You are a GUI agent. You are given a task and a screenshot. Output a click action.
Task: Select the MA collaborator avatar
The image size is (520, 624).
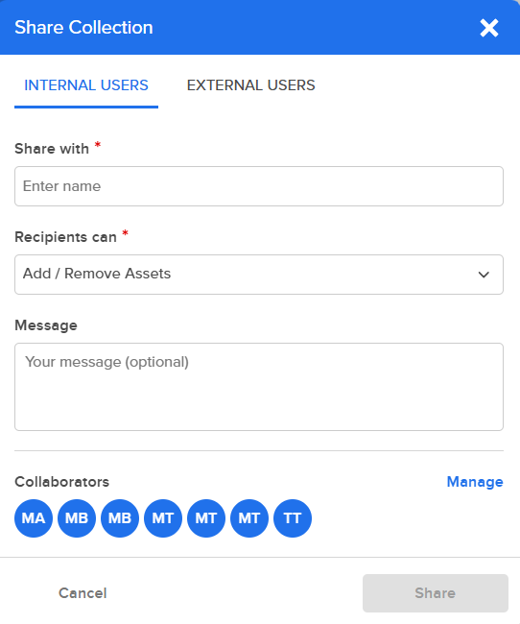tap(34, 518)
